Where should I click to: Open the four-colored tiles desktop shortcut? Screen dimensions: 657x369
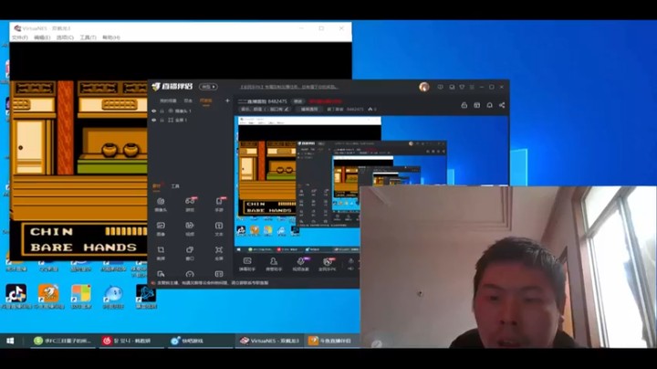[x=81, y=297]
